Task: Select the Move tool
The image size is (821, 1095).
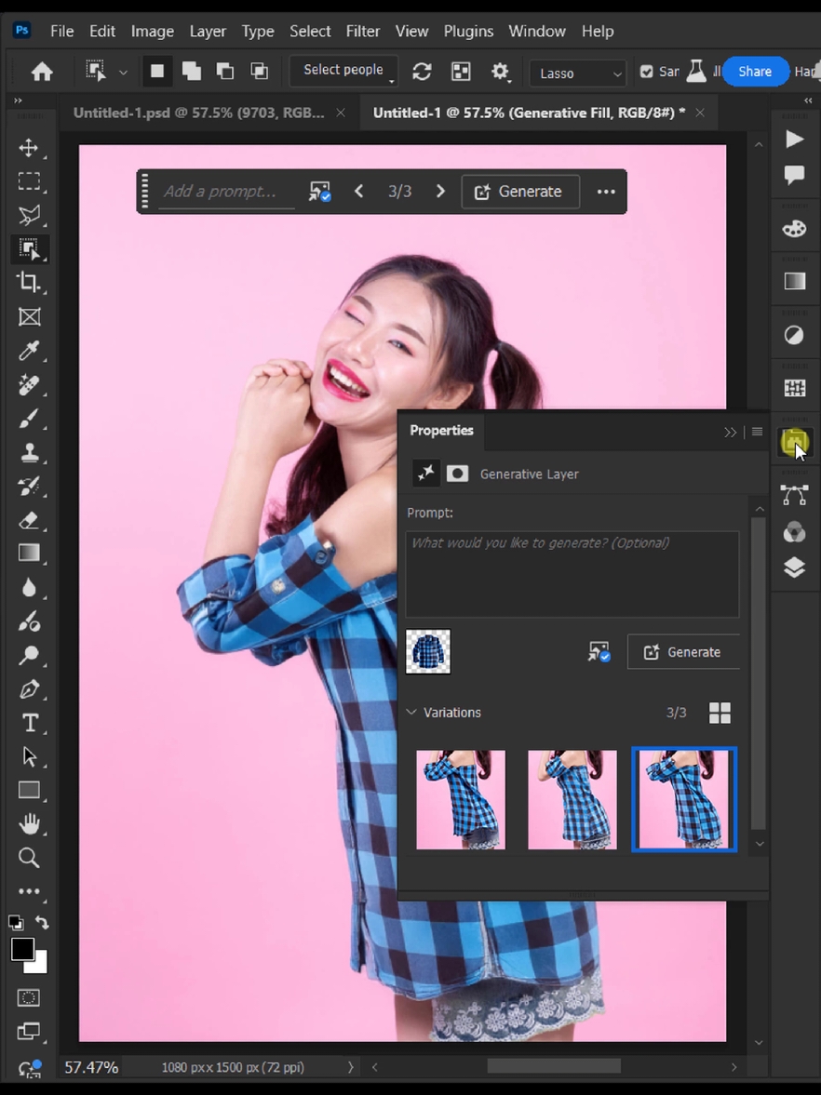Action: tap(29, 147)
